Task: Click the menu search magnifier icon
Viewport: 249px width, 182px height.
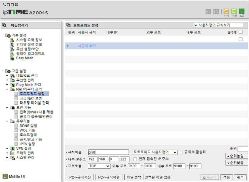Action: pyautogui.click(x=4, y=25)
